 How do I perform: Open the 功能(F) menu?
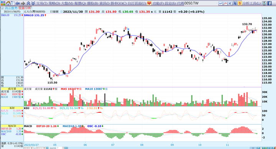[x=158, y=3]
